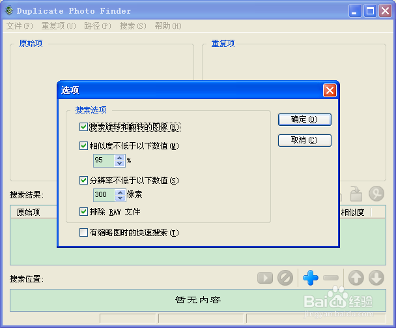Screen dimensions: 396x328
Task: Click the app icon in title bar
Action: [9, 10]
